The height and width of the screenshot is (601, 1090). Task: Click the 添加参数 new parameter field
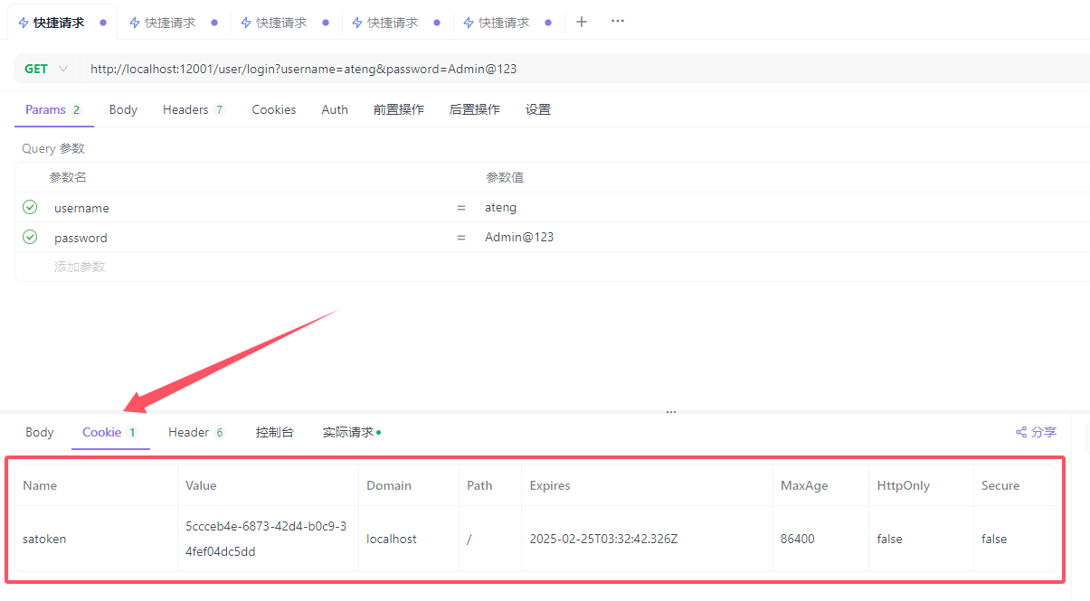[x=80, y=267]
